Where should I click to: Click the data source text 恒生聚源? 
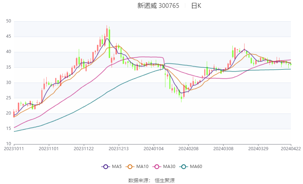pos(165,180)
